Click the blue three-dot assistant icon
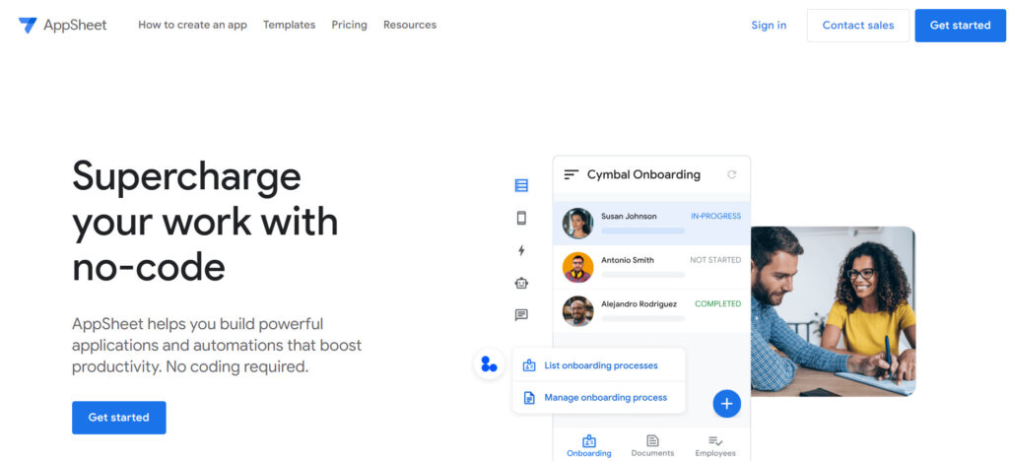Viewport: 1009px width, 461px height. point(489,364)
